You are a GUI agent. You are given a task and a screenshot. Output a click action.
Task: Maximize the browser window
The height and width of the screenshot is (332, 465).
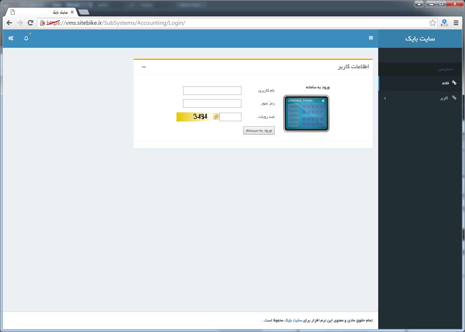(441, 4)
